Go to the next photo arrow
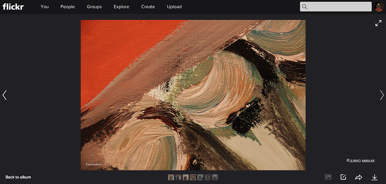Viewport: 386px width, 184px height. (381, 95)
